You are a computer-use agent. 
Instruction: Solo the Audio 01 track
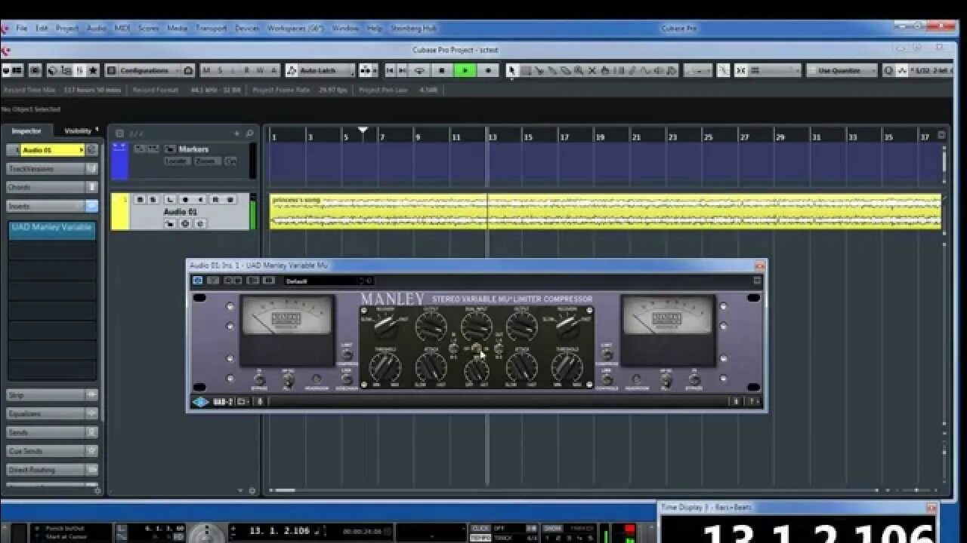pos(153,200)
